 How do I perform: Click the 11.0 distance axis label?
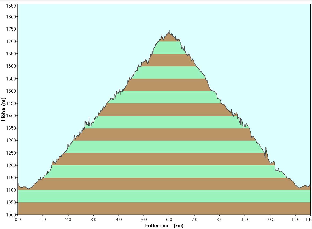295,220
